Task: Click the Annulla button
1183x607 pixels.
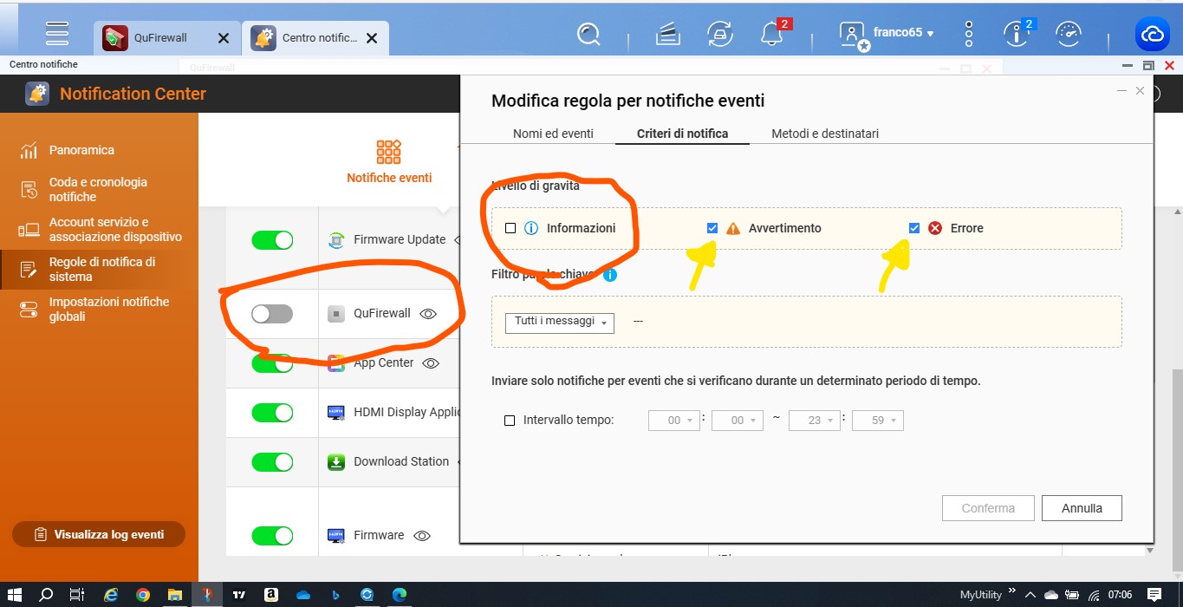Action: pos(1082,508)
